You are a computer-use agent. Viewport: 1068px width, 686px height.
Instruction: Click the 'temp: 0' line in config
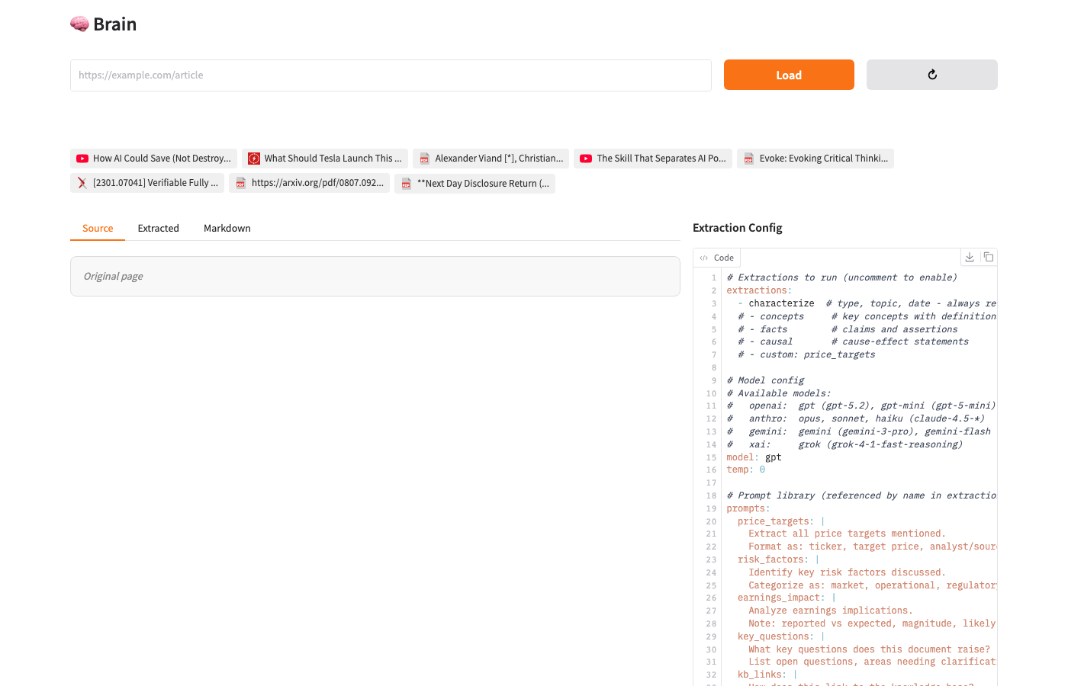(745, 470)
